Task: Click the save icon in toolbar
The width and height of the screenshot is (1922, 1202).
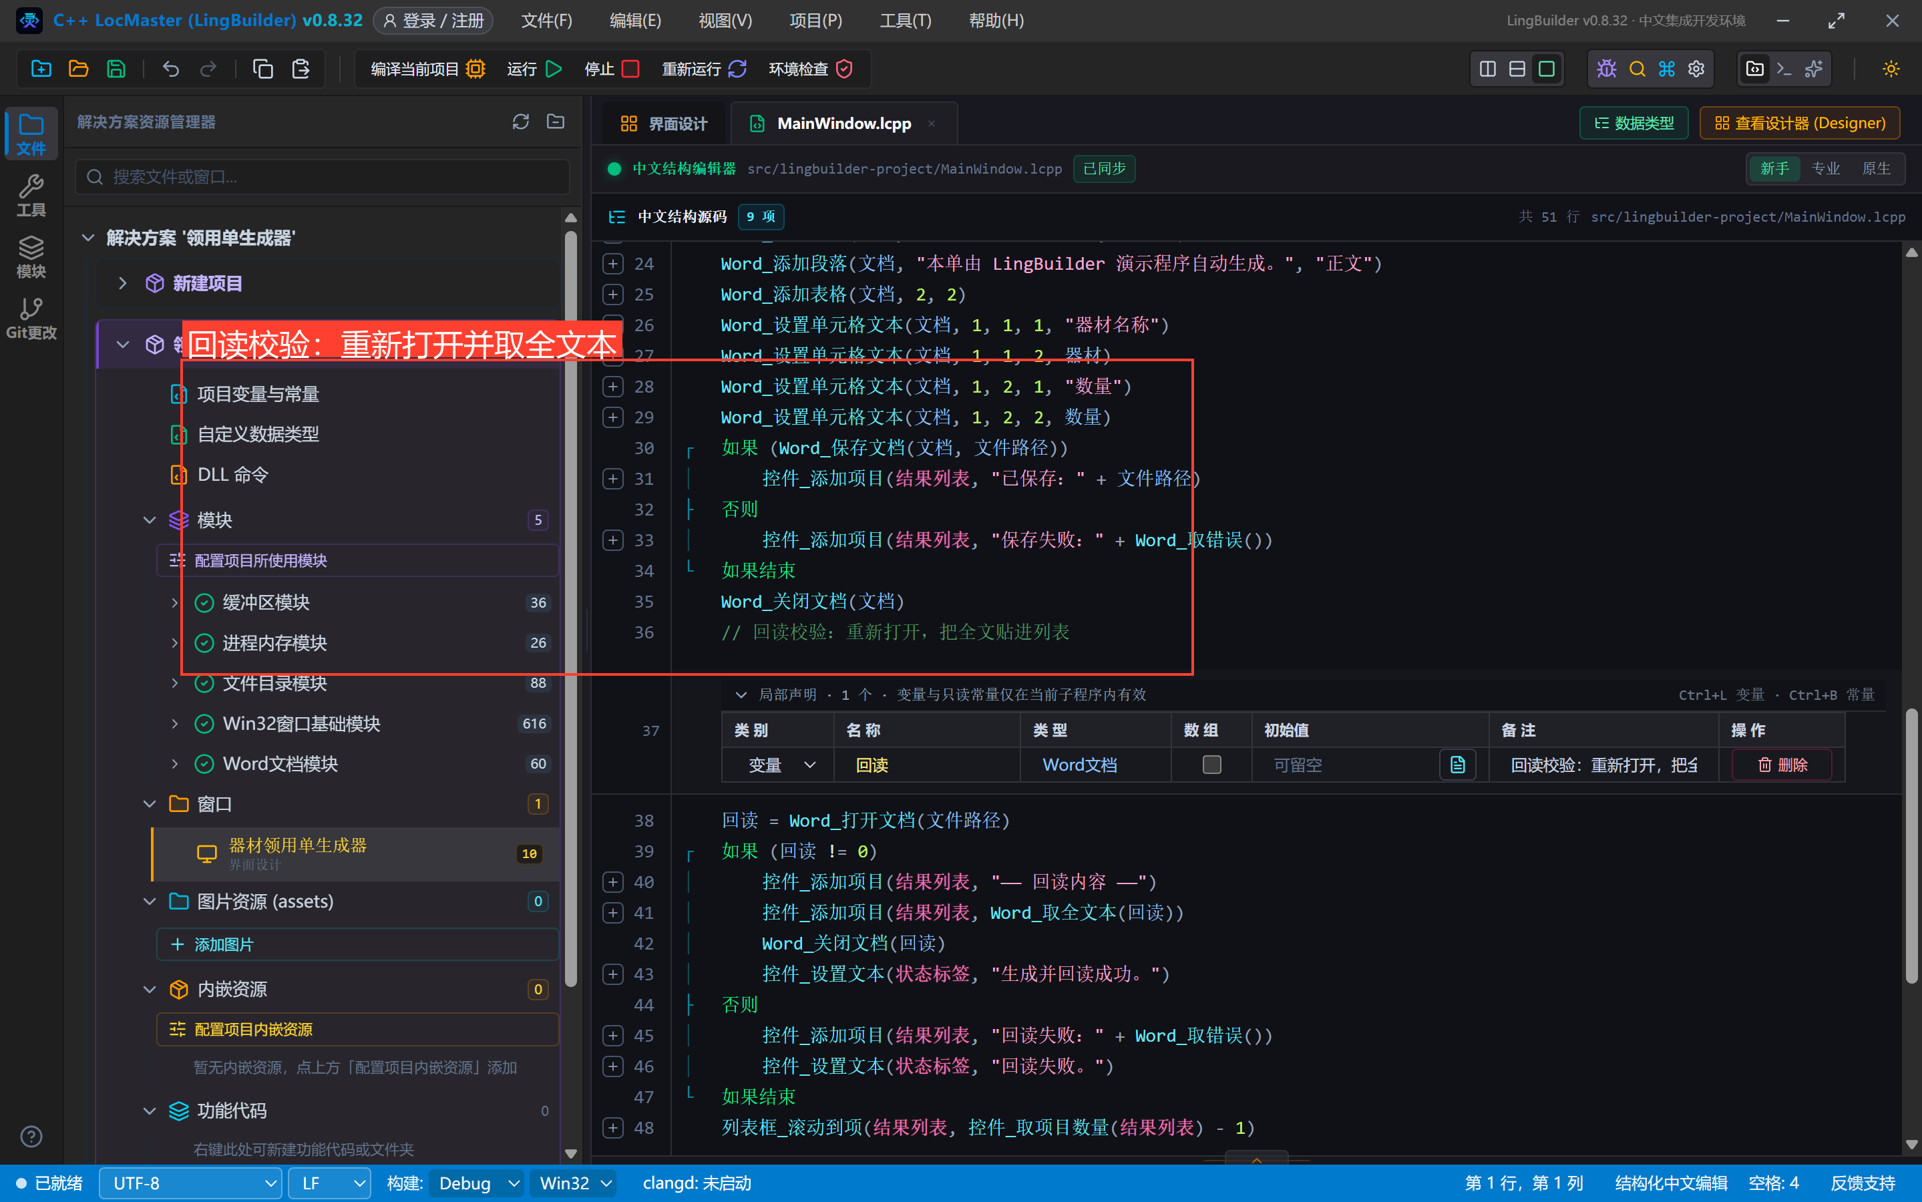Action: pyautogui.click(x=116, y=69)
